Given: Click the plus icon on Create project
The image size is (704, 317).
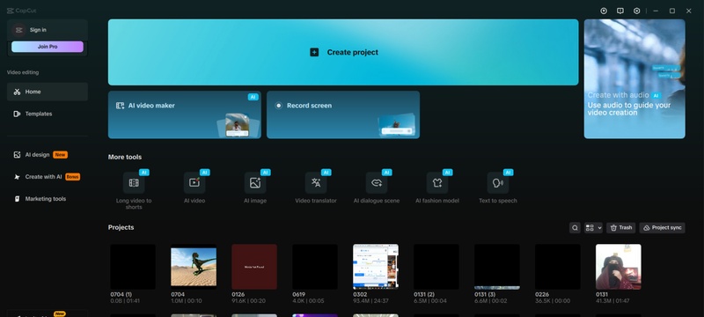Looking at the screenshot, I should pyautogui.click(x=314, y=52).
